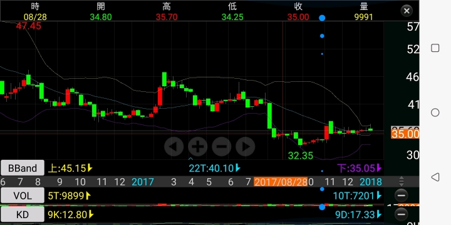Screen dimensions: 451x225
Task: Tap the high price marker 47.45
Action: pos(28,26)
